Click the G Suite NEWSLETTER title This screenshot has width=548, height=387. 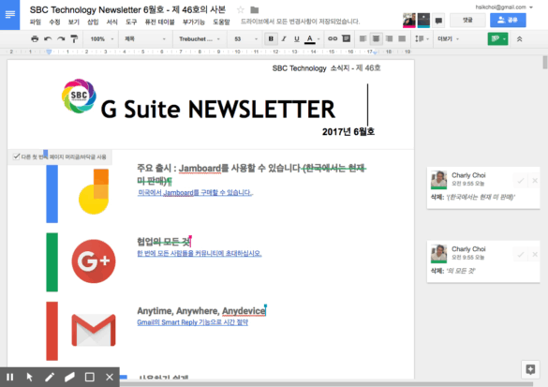point(217,109)
